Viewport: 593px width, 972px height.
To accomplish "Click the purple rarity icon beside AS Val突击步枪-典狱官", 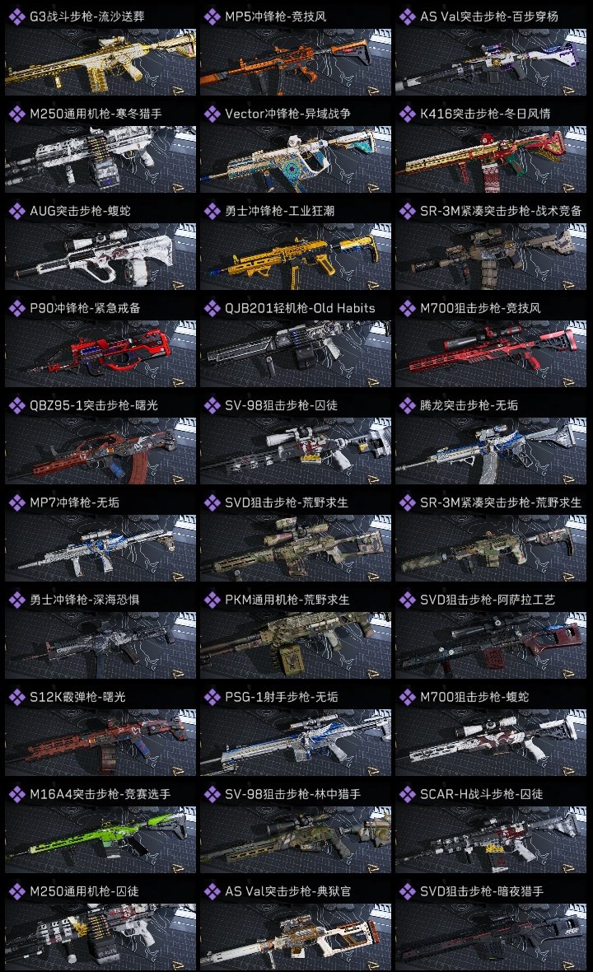I will tap(212, 891).
